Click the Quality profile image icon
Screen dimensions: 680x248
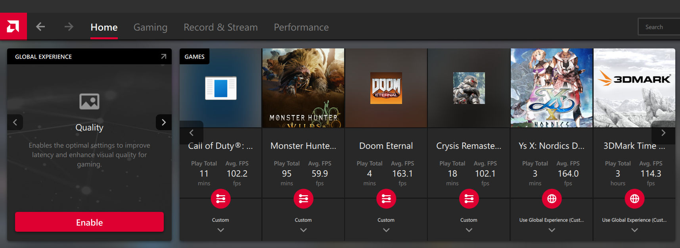[x=90, y=102]
